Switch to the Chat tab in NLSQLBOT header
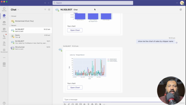This screenshot has width=186, height=105. coord(76,10)
